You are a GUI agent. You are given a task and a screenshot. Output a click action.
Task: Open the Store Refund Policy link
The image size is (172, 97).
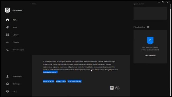pyautogui.click(x=74, y=81)
